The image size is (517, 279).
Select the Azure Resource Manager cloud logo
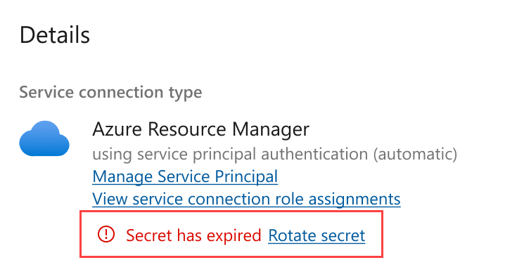tap(44, 138)
